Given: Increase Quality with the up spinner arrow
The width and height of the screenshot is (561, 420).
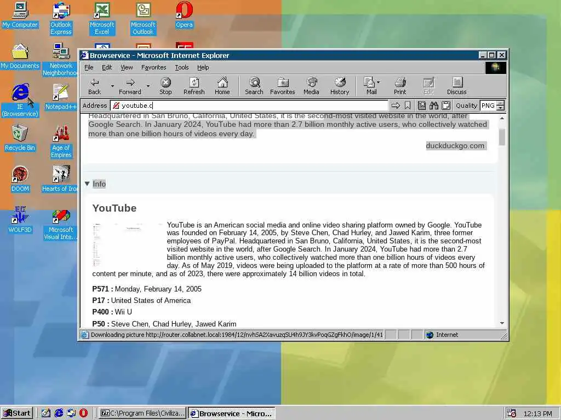Looking at the screenshot, I should pos(501,103).
